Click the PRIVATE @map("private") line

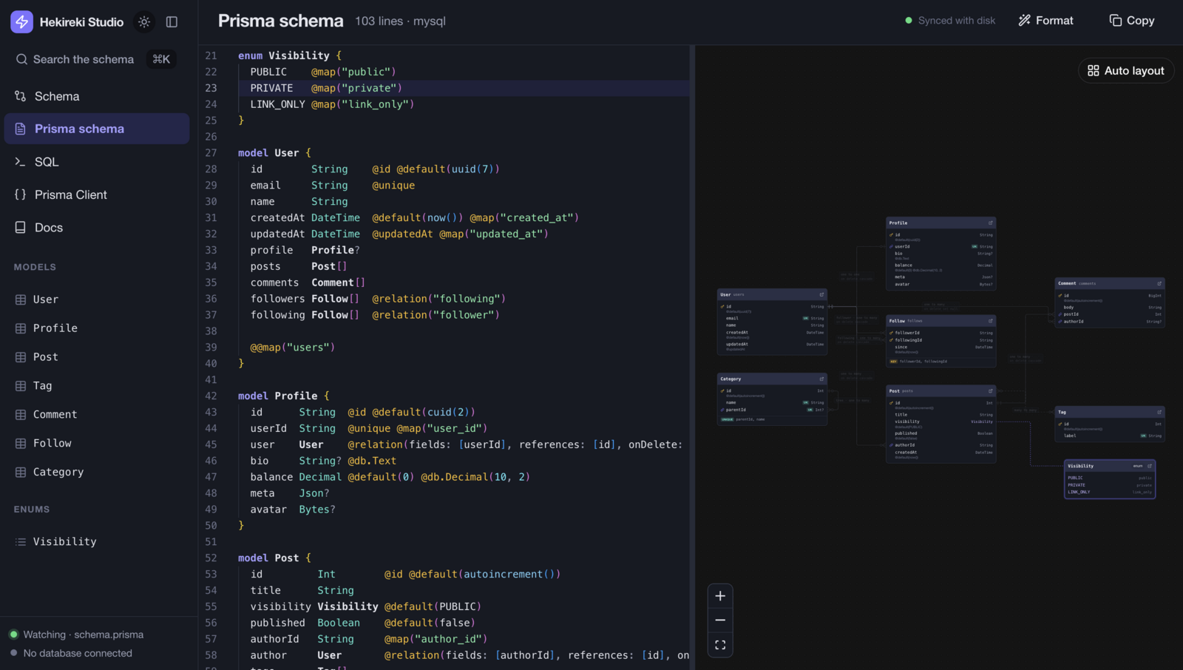326,88
